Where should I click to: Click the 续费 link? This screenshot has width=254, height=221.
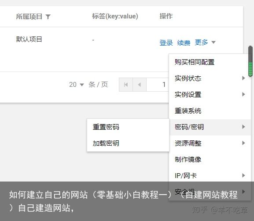click(x=184, y=43)
